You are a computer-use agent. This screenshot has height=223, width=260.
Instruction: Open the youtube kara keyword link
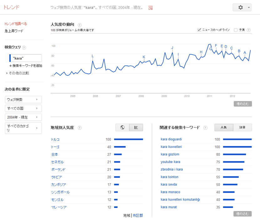click(170, 162)
